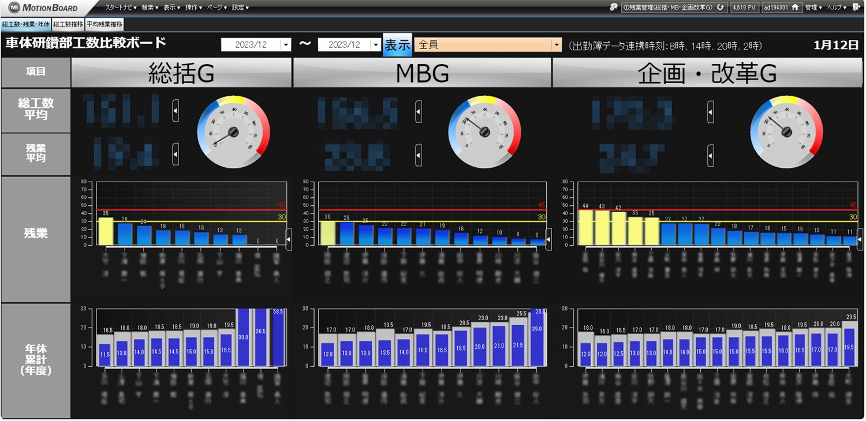The height and width of the screenshot is (421, 866).
Task: Open the end month 2023/12 dropdown
Action: pos(376,44)
